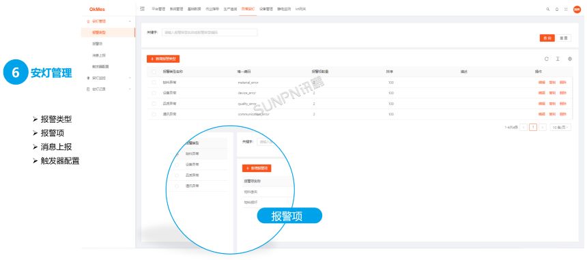Click the delete link in quality_error row
The height and width of the screenshot is (260, 587).
[x=563, y=104]
